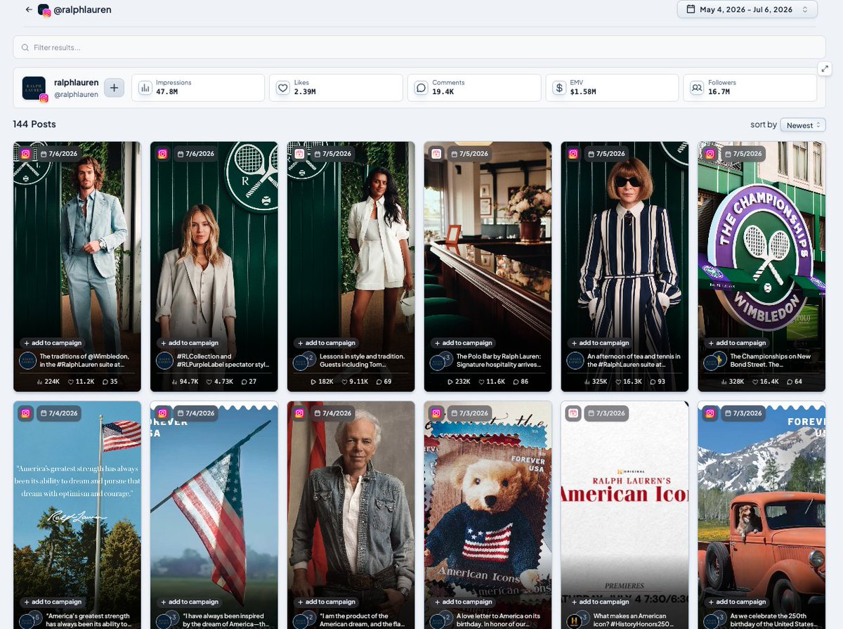Image resolution: width=843 pixels, height=629 pixels.
Task: Click the Instagram icon on the denim jacket man post
Action: 299,413
